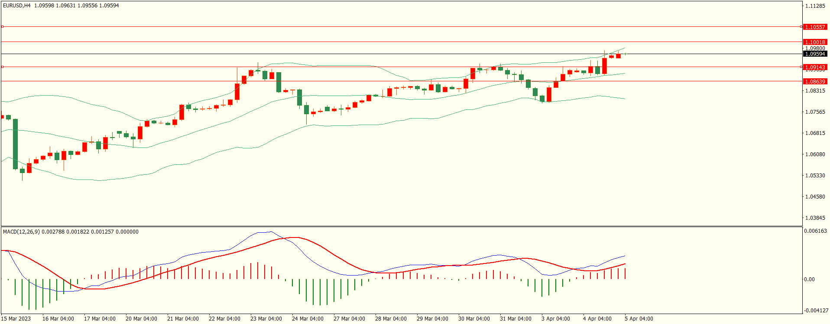Image resolution: width=830 pixels, height=324 pixels.
Task: Grab left handle of the 1.10557 horizontal line
Action: tap(2, 27)
